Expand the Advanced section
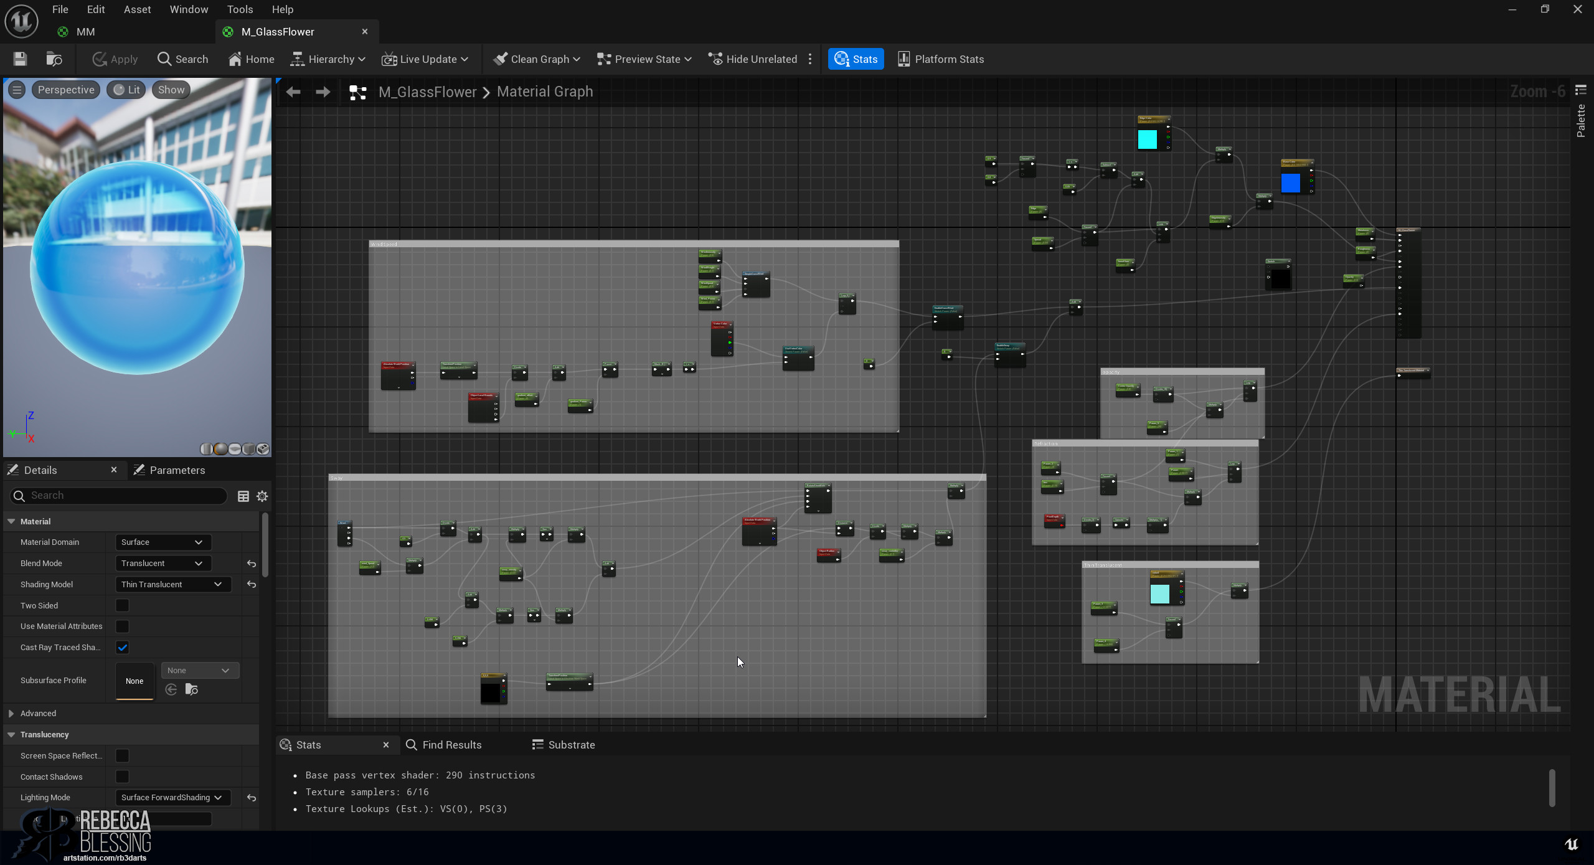 click(11, 714)
